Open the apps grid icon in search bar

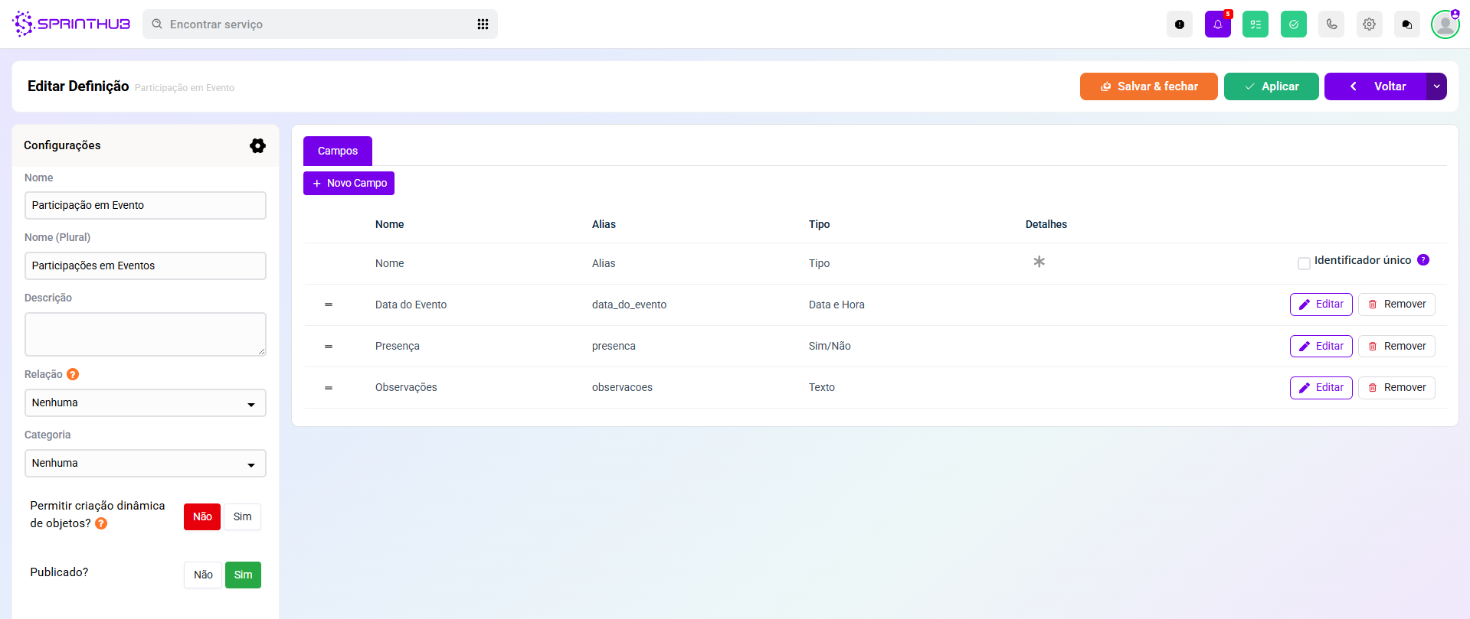(483, 24)
